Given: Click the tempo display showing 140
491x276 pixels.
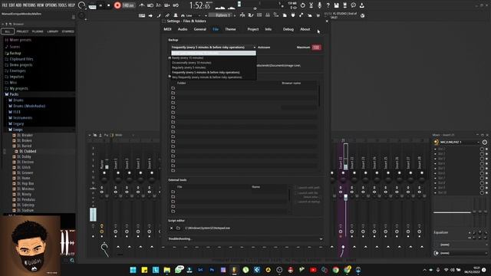Looking at the screenshot, I should click(x=128, y=5).
